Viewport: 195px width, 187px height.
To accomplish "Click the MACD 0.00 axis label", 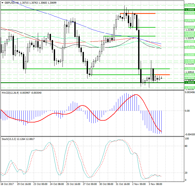I will [x=187, y=111].
